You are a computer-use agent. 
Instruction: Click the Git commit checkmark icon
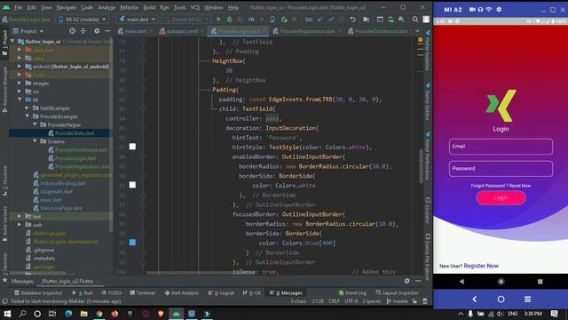point(331,20)
